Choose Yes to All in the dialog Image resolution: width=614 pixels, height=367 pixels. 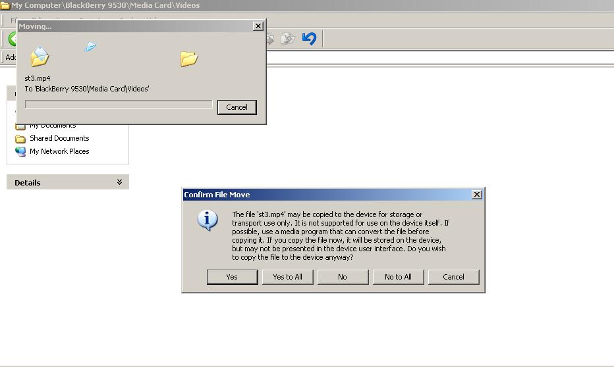coord(287,277)
